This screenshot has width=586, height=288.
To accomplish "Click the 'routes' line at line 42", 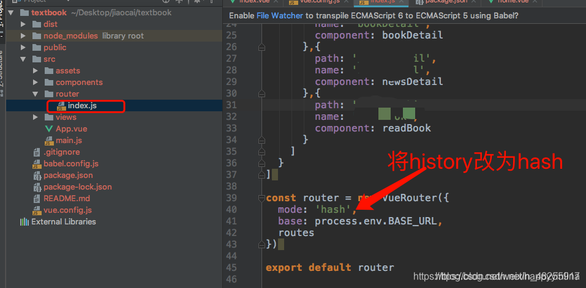I will pyautogui.click(x=296, y=233).
